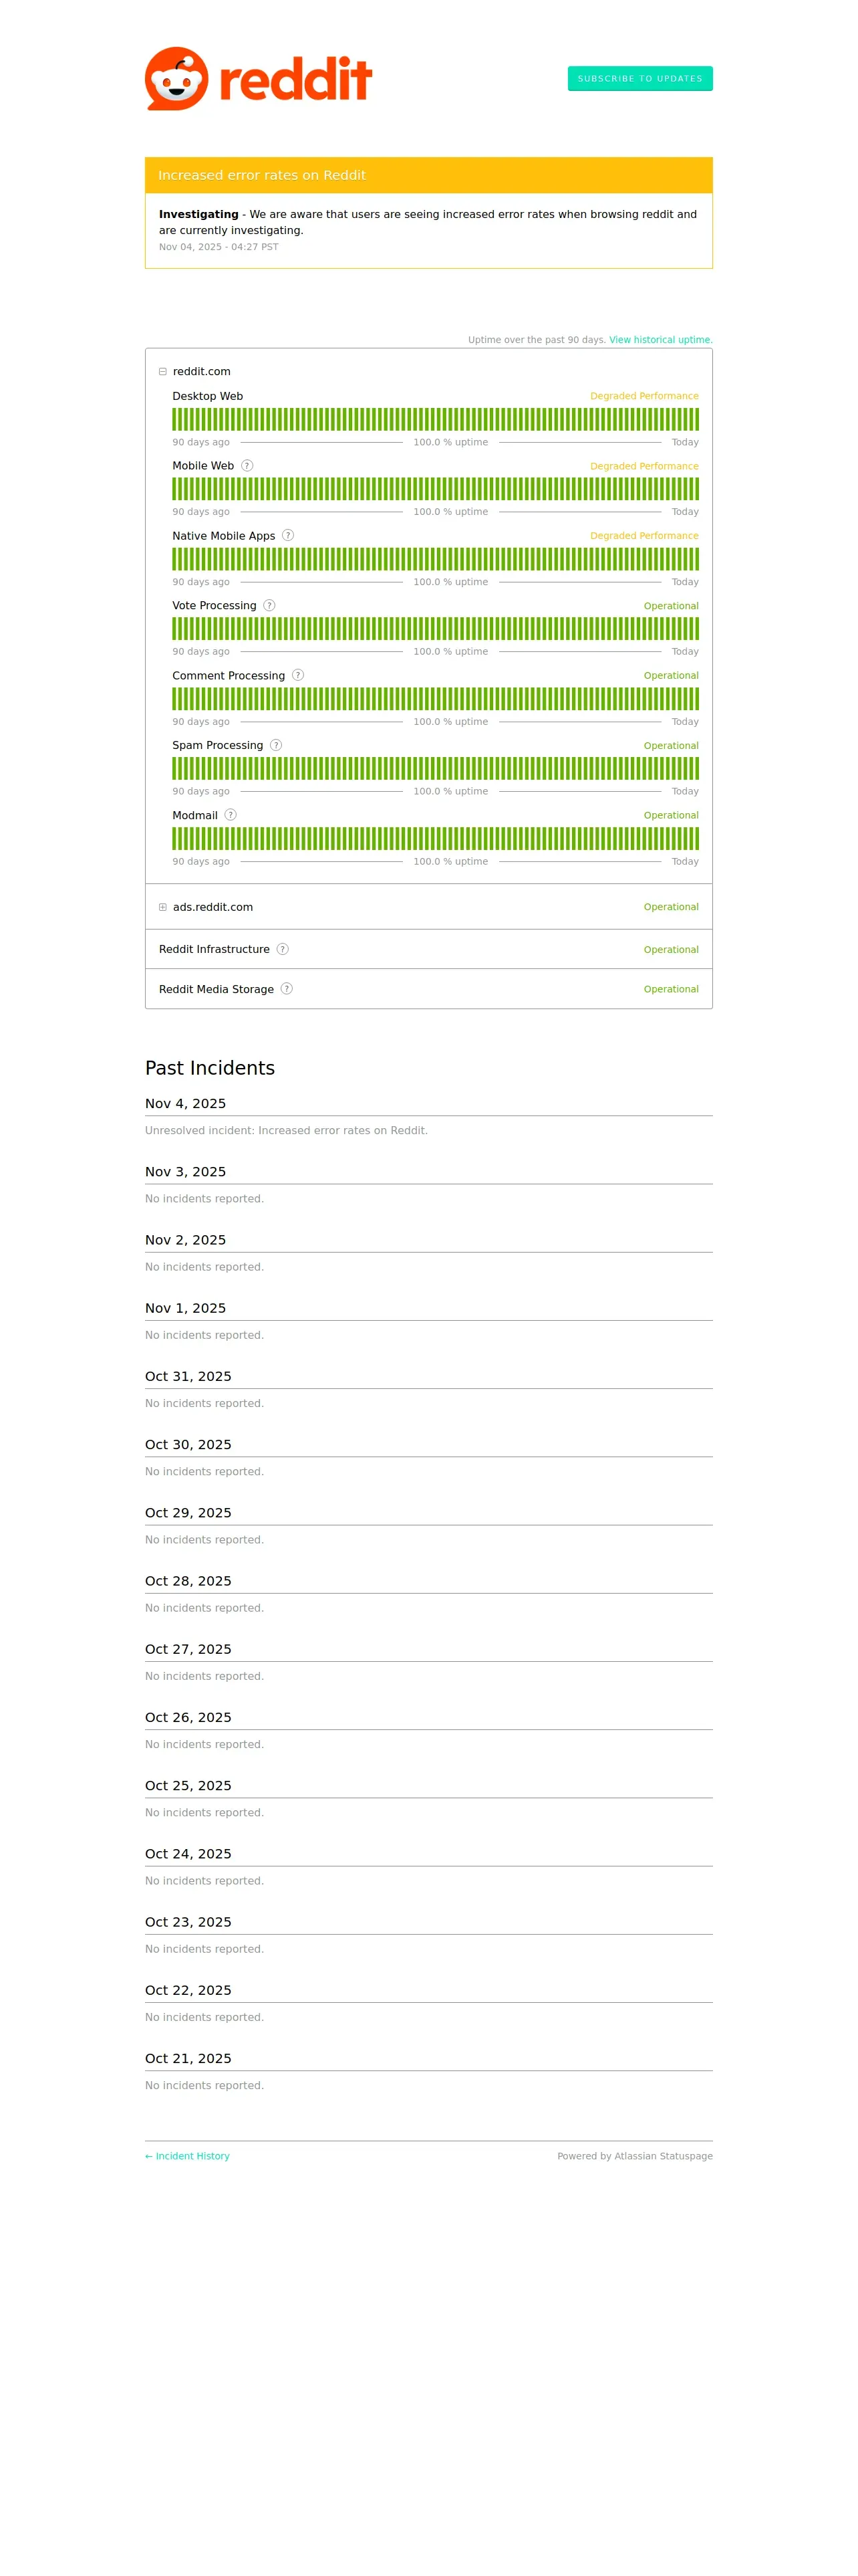Click the Vote Processing help icon
858x2576 pixels.
coord(270,606)
